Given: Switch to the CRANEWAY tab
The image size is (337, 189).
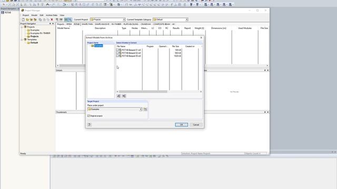Looking at the screenshot, I should click(146, 24).
